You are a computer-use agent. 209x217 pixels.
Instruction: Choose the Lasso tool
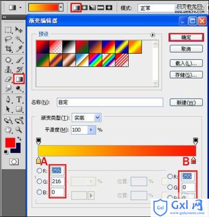(x=8, y=39)
